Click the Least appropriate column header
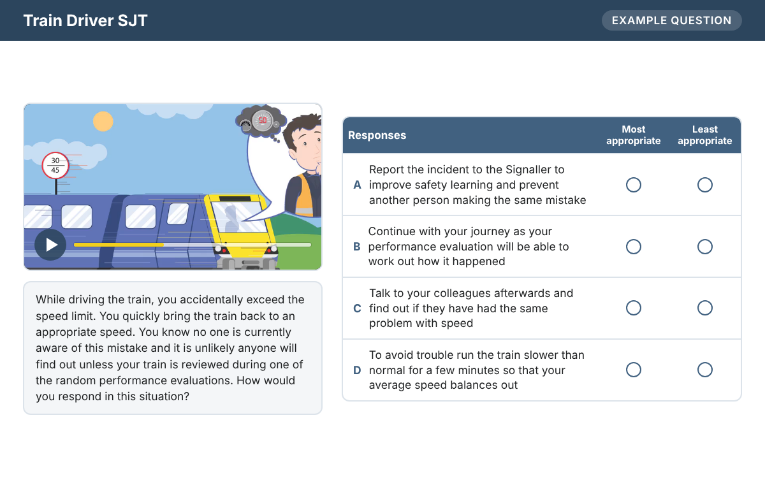 click(x=705, y=135)
